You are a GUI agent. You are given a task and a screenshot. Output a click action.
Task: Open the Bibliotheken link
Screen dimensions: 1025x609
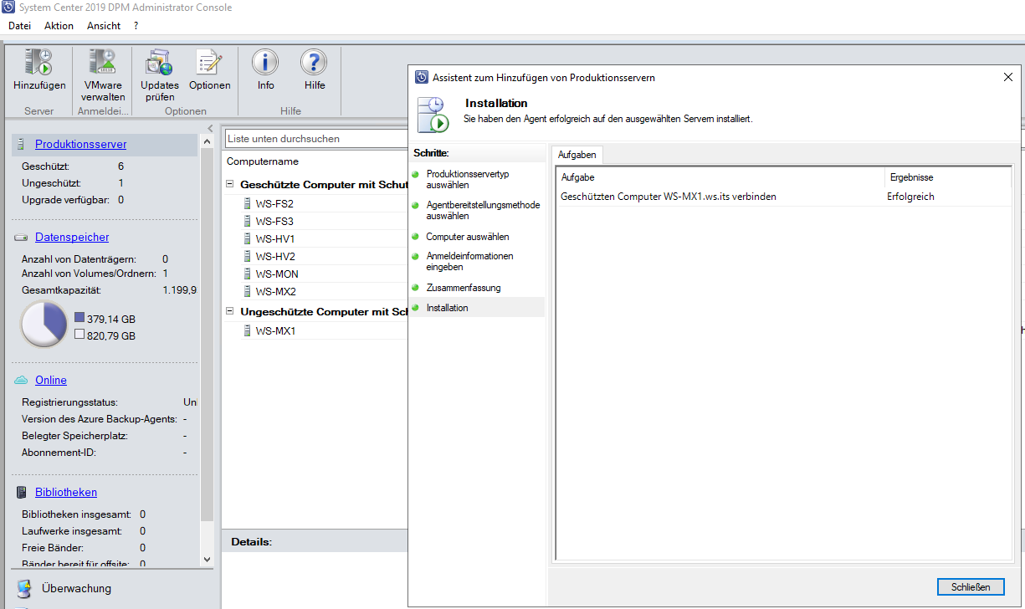66,493
